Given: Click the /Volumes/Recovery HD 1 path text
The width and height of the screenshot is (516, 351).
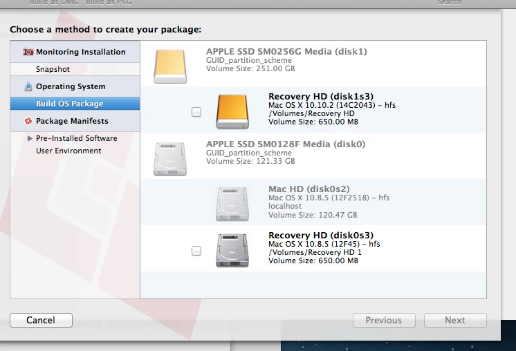Looking at the screenshot, I should pos(315,252).
